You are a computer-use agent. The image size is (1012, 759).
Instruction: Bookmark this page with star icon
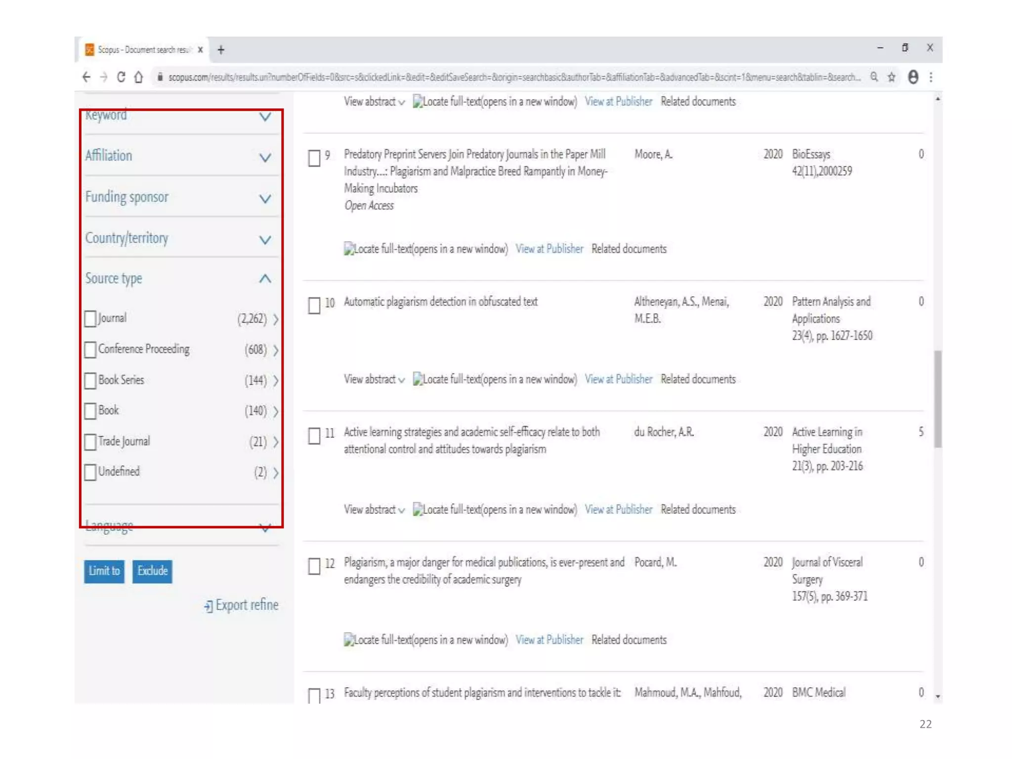tap(891, 77)
